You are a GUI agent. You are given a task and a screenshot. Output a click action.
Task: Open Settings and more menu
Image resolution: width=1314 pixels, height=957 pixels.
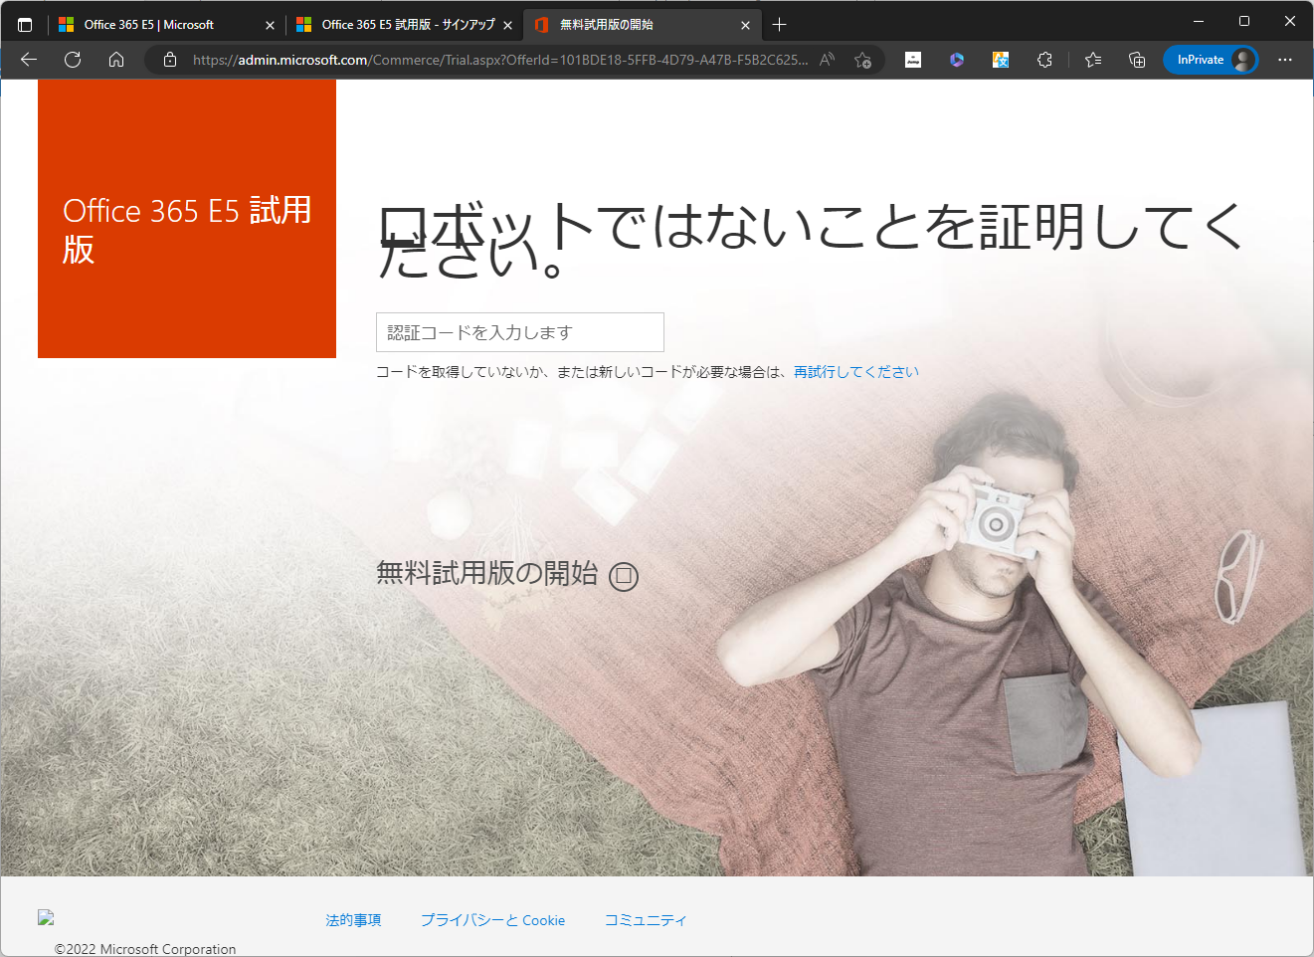click(1286, 60)
